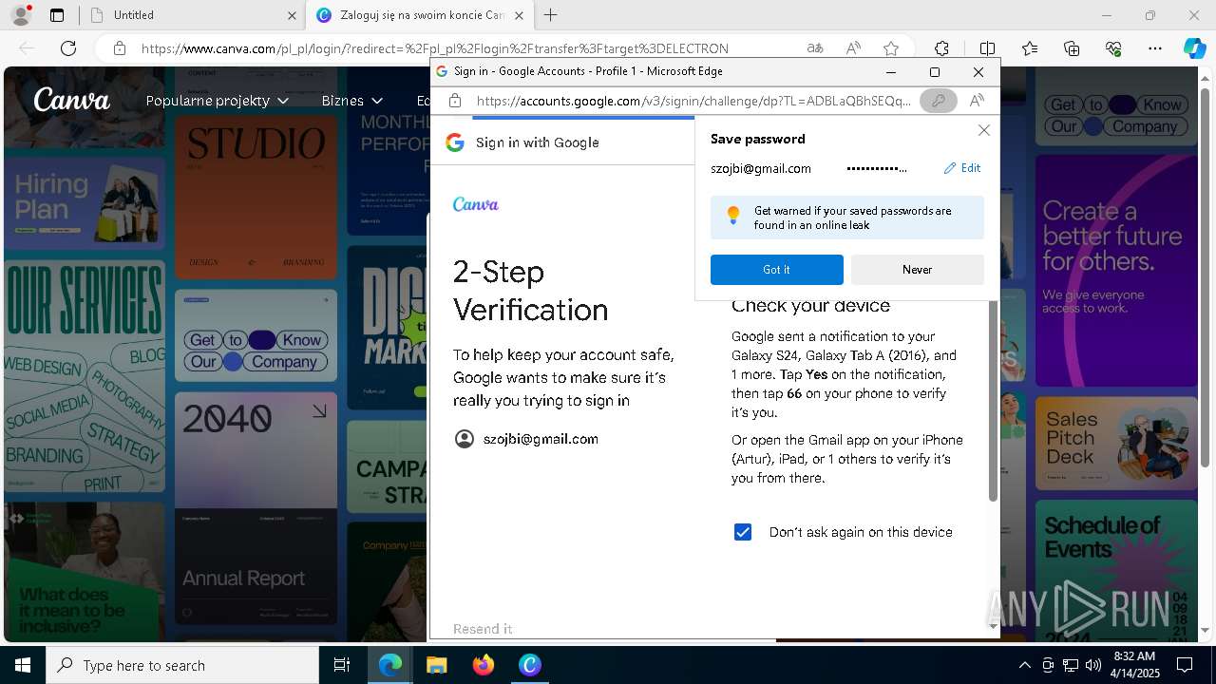Click the Resend it link
This screenshot has width=1216, height=684.
pos(483,629)
